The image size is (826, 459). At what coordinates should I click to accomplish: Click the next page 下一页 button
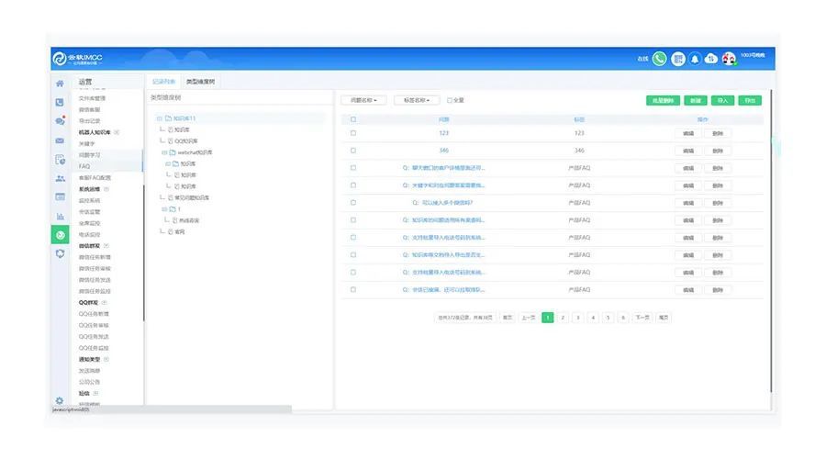click(x=642, y=318)
